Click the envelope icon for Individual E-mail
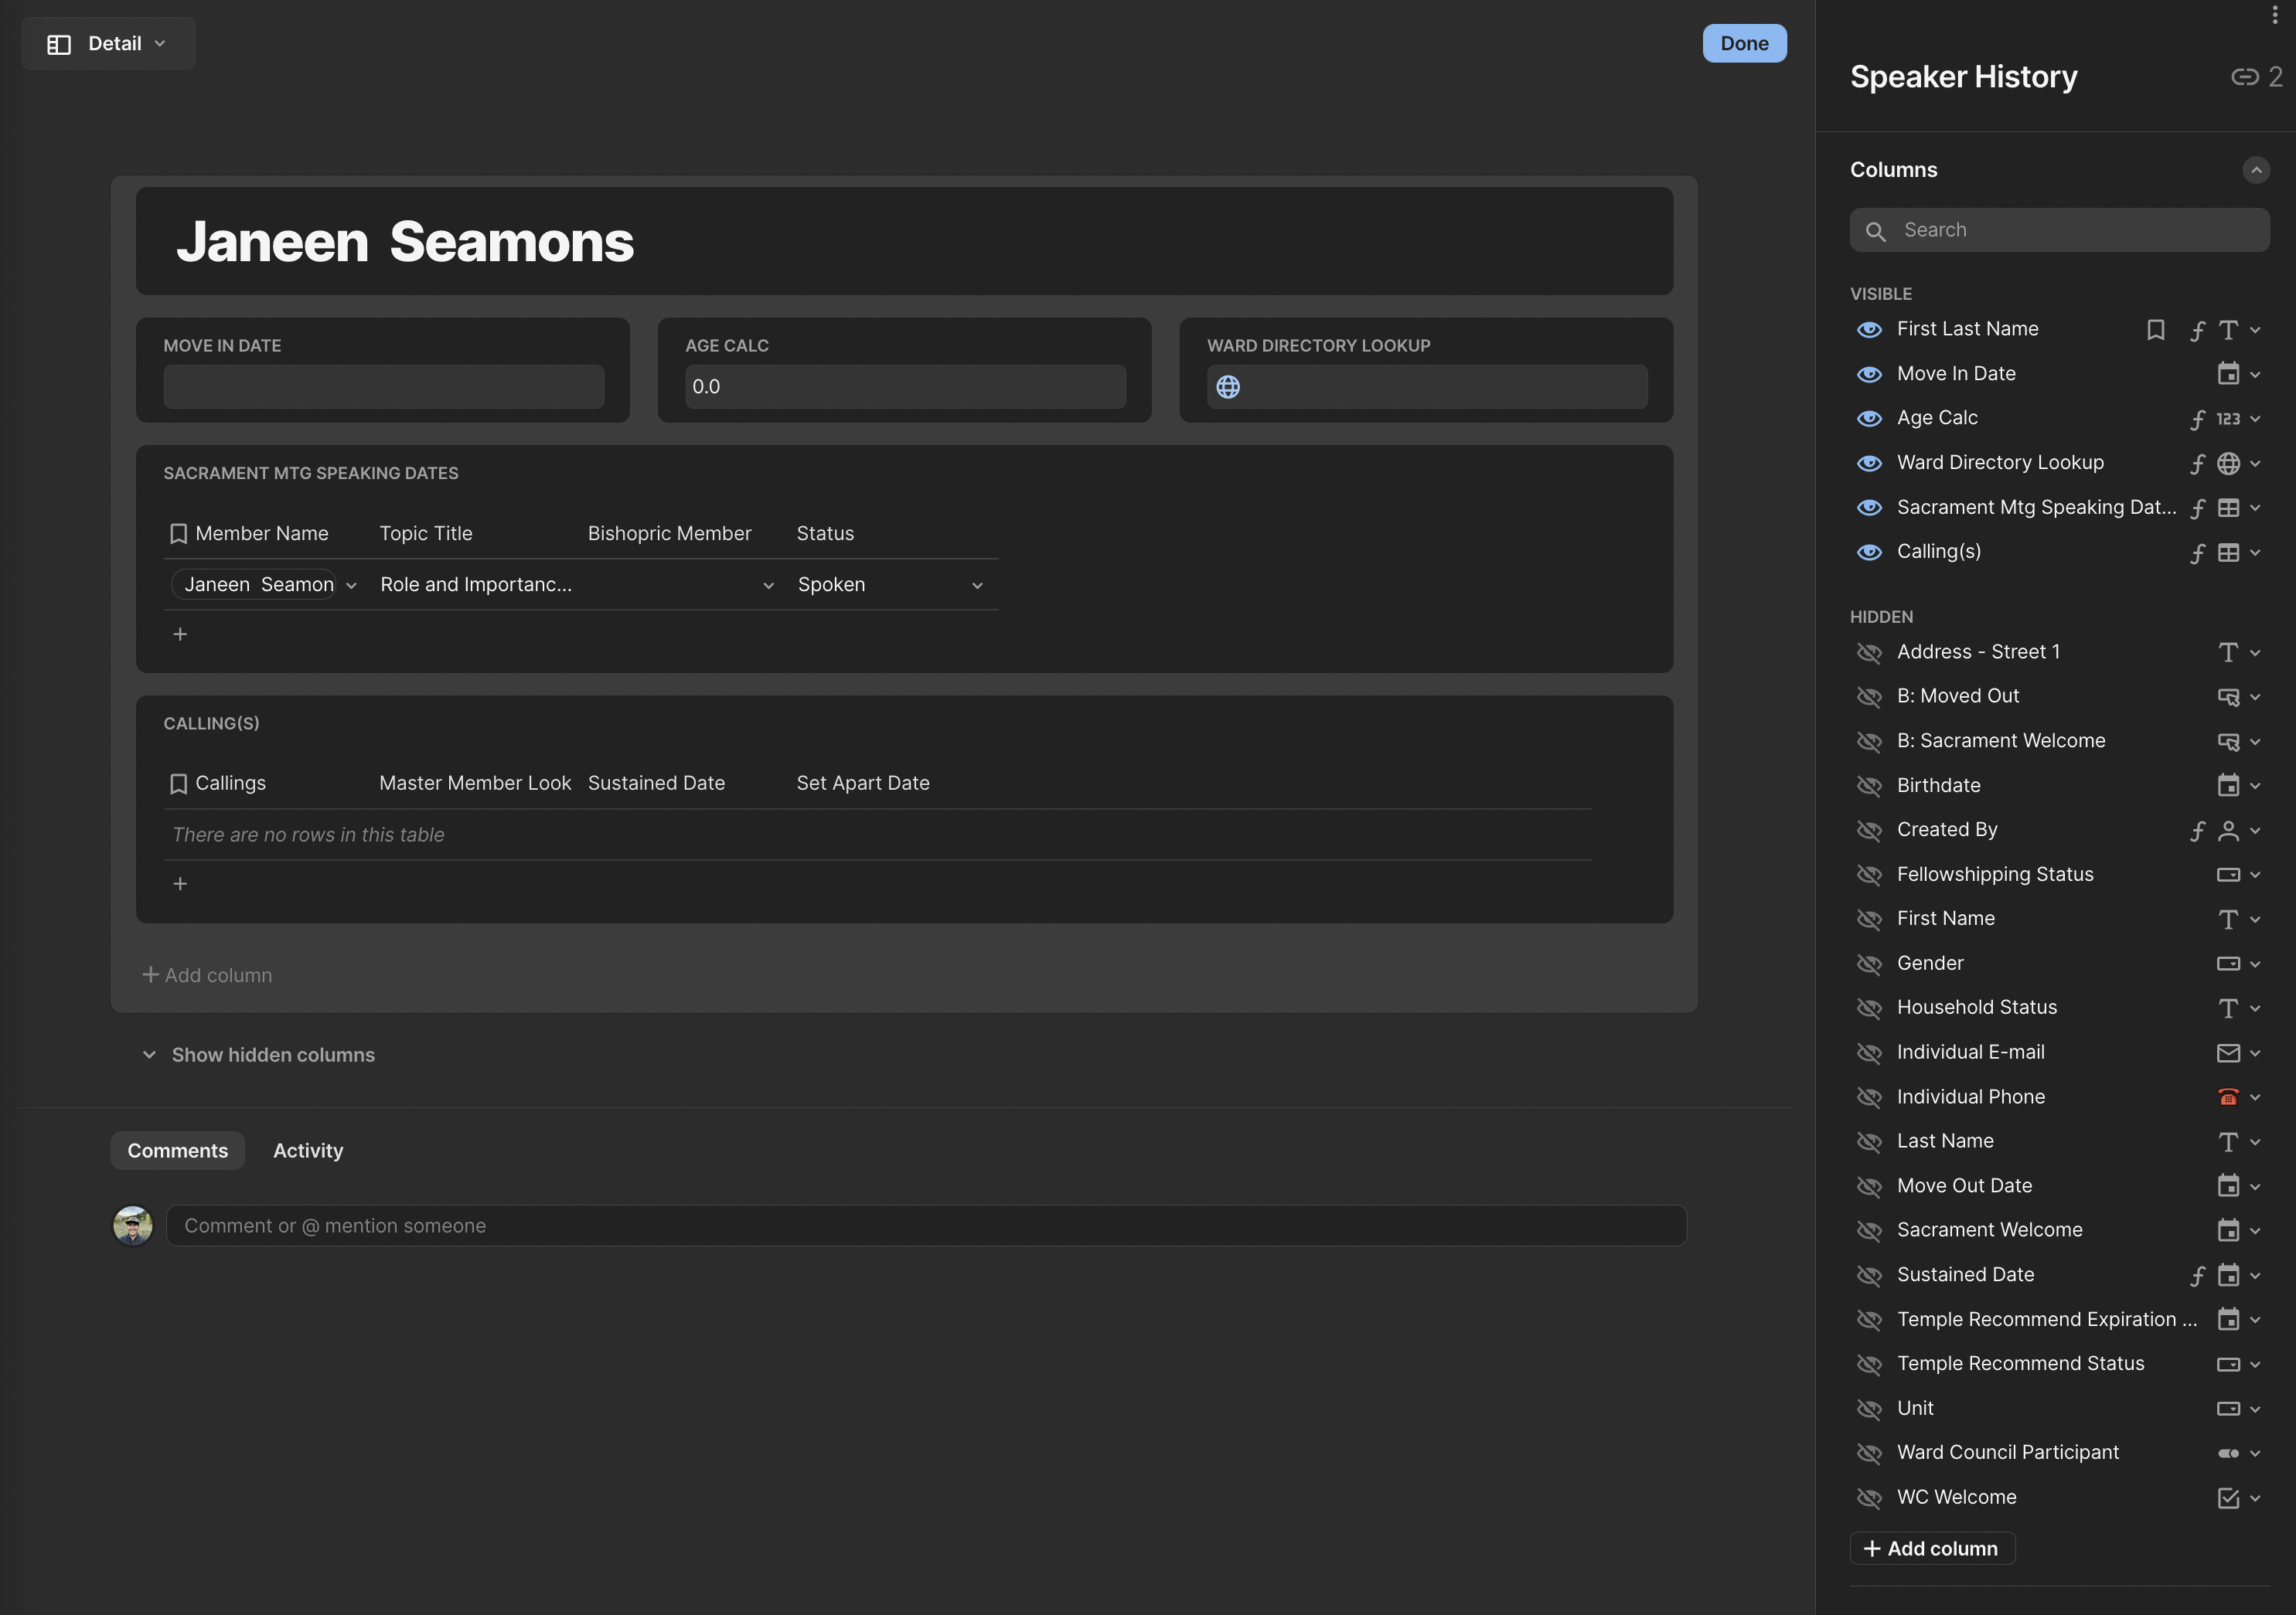This screenshot has height=1615, width=2296. click(2227, 1052)
